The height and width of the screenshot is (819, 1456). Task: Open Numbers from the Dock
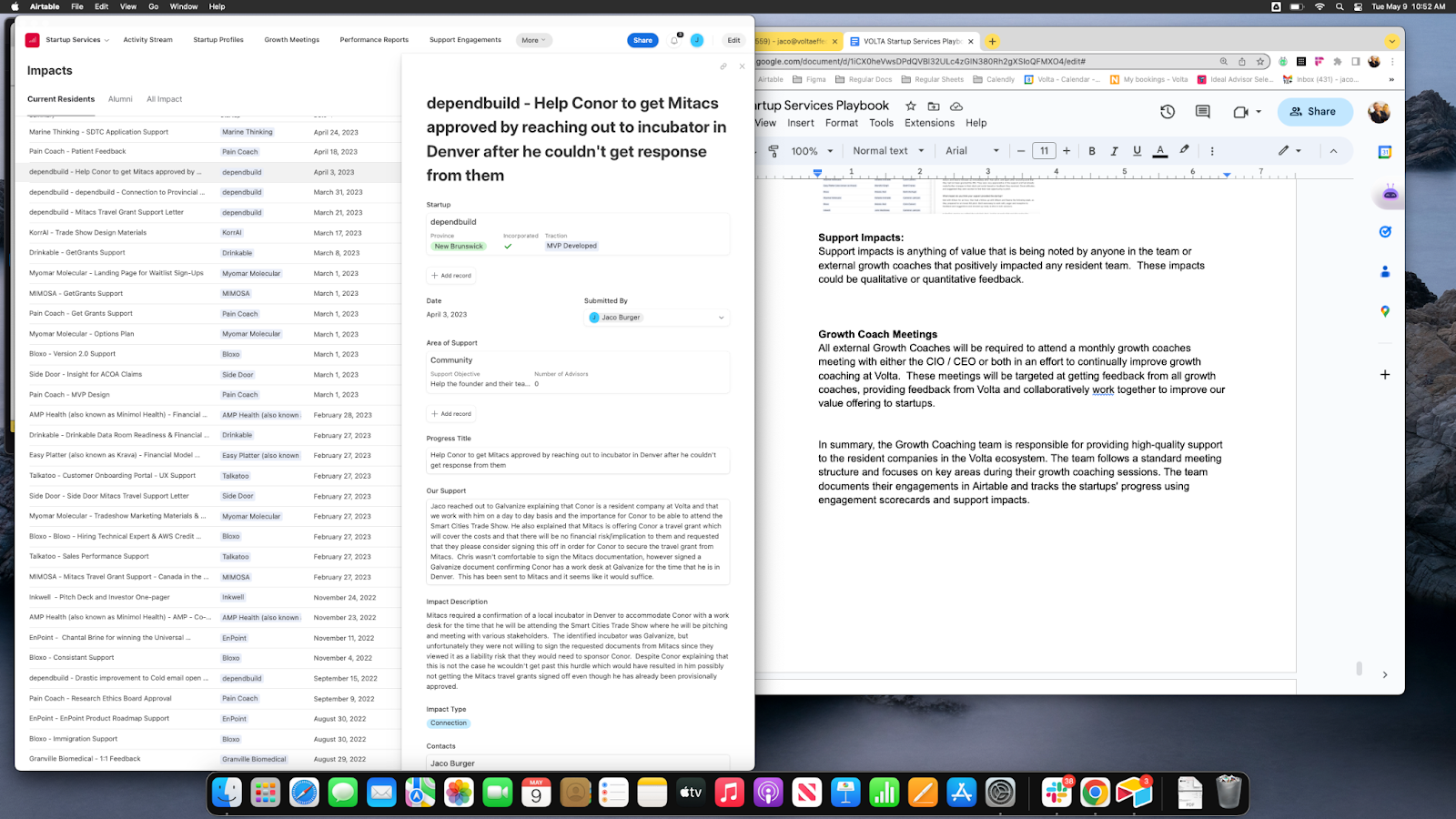[884, 793]
